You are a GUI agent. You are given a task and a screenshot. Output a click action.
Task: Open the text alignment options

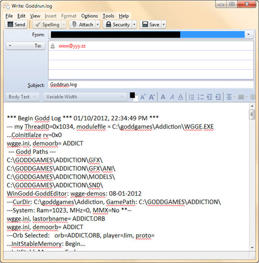pyautogui.click(x=231, y=97)
